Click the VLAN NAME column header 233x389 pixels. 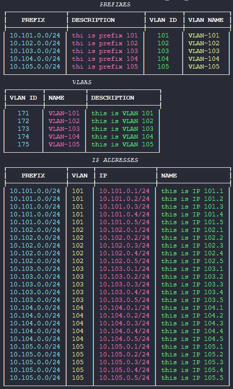(206, 20)
